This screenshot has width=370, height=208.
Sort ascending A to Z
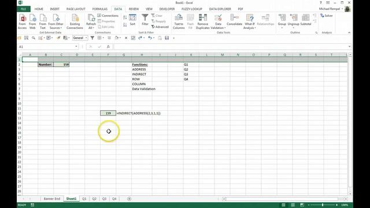[125, 17]
